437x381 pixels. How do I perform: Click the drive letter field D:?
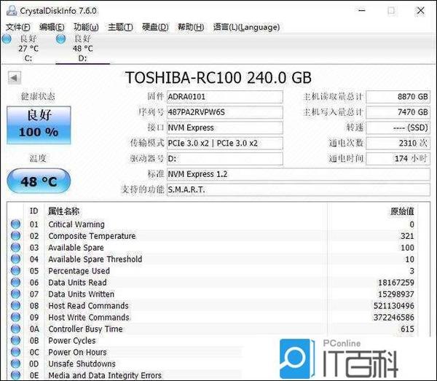(225, 159)
